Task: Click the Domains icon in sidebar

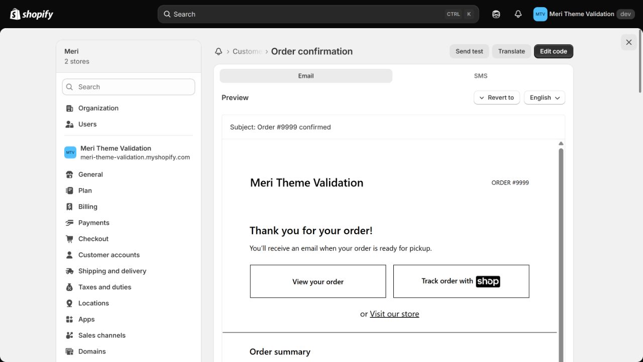Action: coord(69,351)
